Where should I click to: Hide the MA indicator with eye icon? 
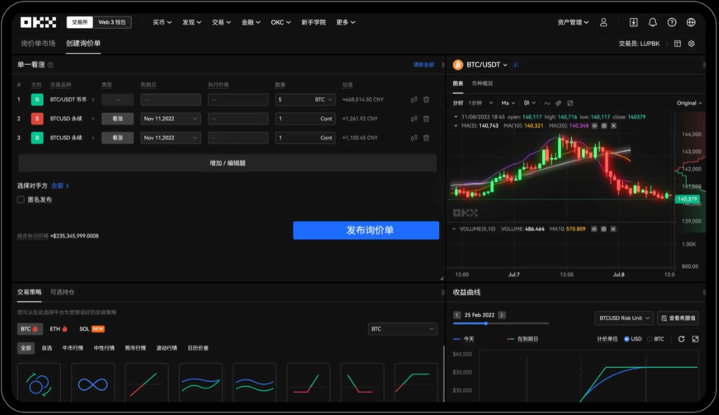(x=594, y=126)
